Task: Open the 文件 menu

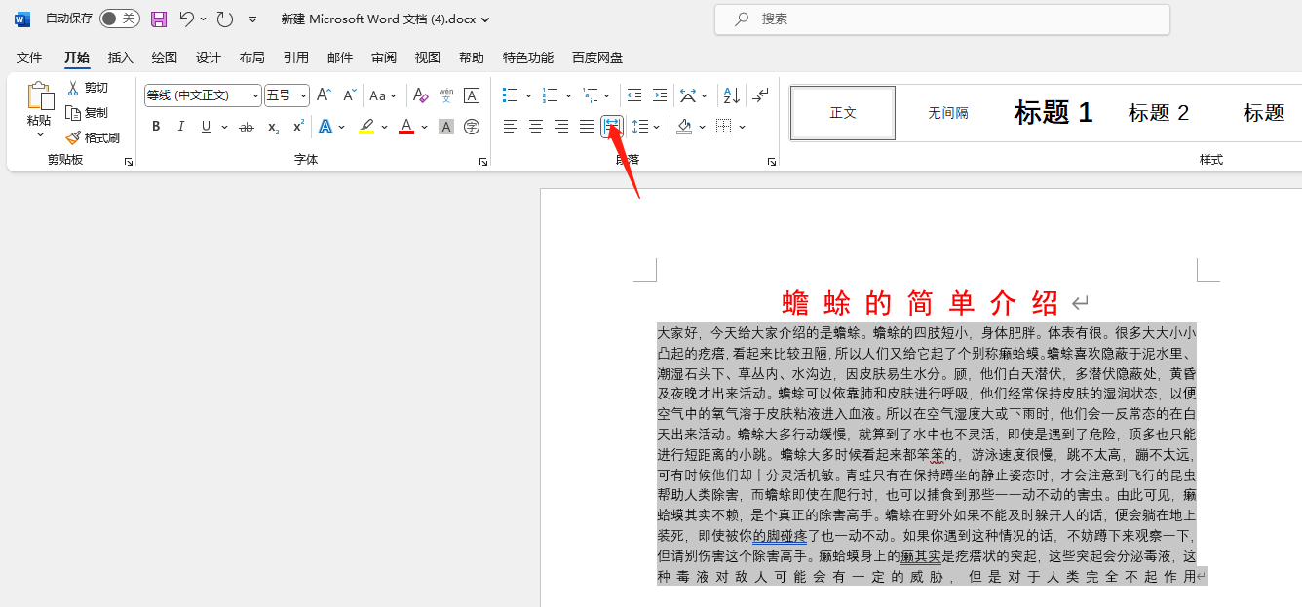Action: pos(29,57)
